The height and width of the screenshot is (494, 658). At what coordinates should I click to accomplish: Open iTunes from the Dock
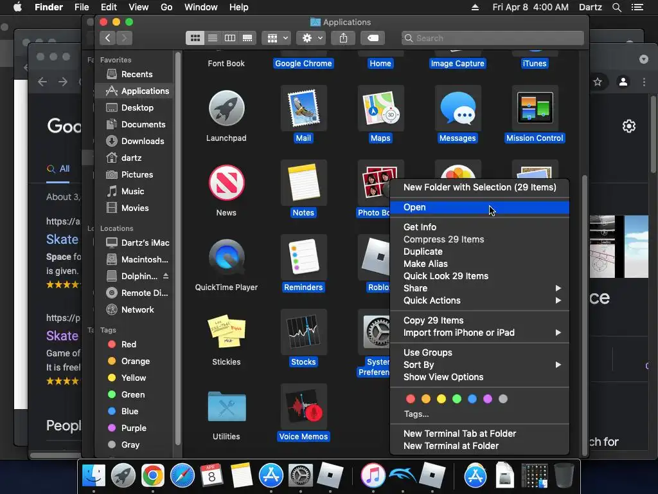(x=373, y=475)
